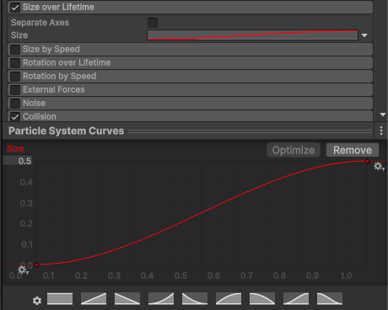The height and width of the screenshot is (310, 388).
Task: Apply the smooth S-curve descending preset
Action: (x=330, y=299)
